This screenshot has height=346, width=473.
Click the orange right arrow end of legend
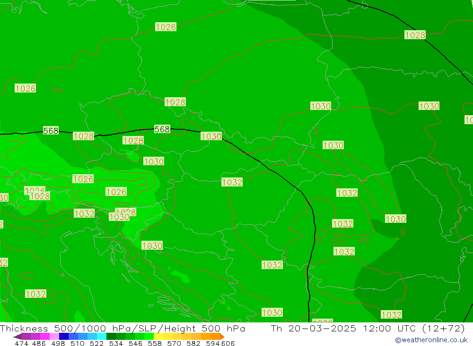click(x=222, y=337)
